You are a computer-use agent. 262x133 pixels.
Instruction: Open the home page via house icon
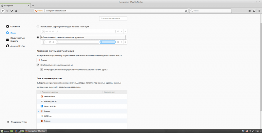point(16,11)
